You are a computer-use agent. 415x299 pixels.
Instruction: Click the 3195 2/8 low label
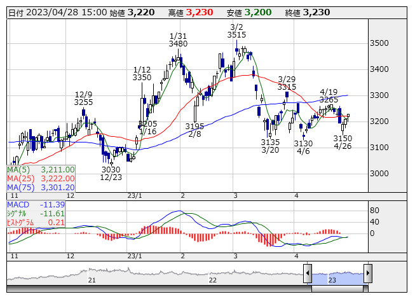point(194,130)
